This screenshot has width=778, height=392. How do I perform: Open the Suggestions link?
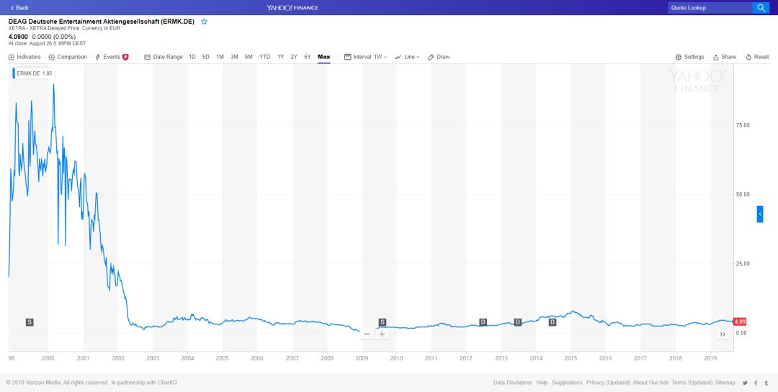567,383
